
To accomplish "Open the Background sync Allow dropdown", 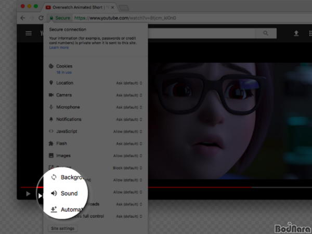I will (128, 180).
